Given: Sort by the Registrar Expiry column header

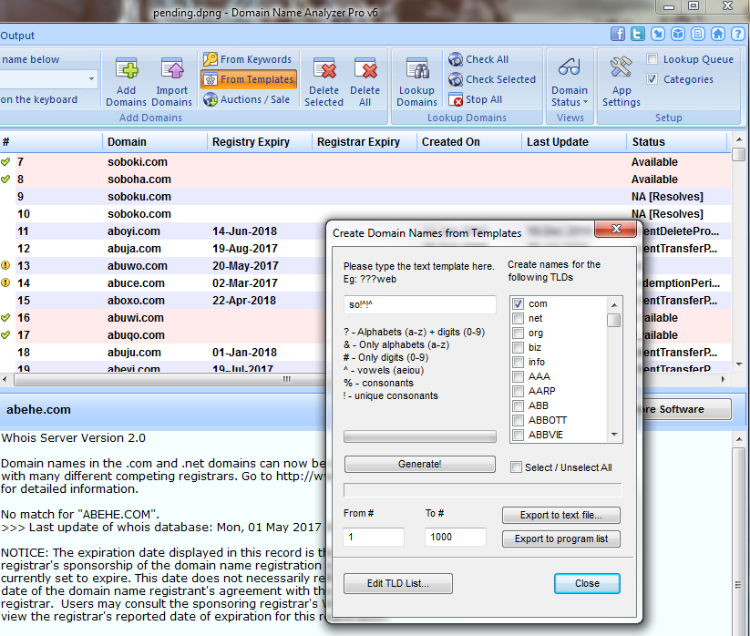Looking at the screenshot, I should pos(364,142).
